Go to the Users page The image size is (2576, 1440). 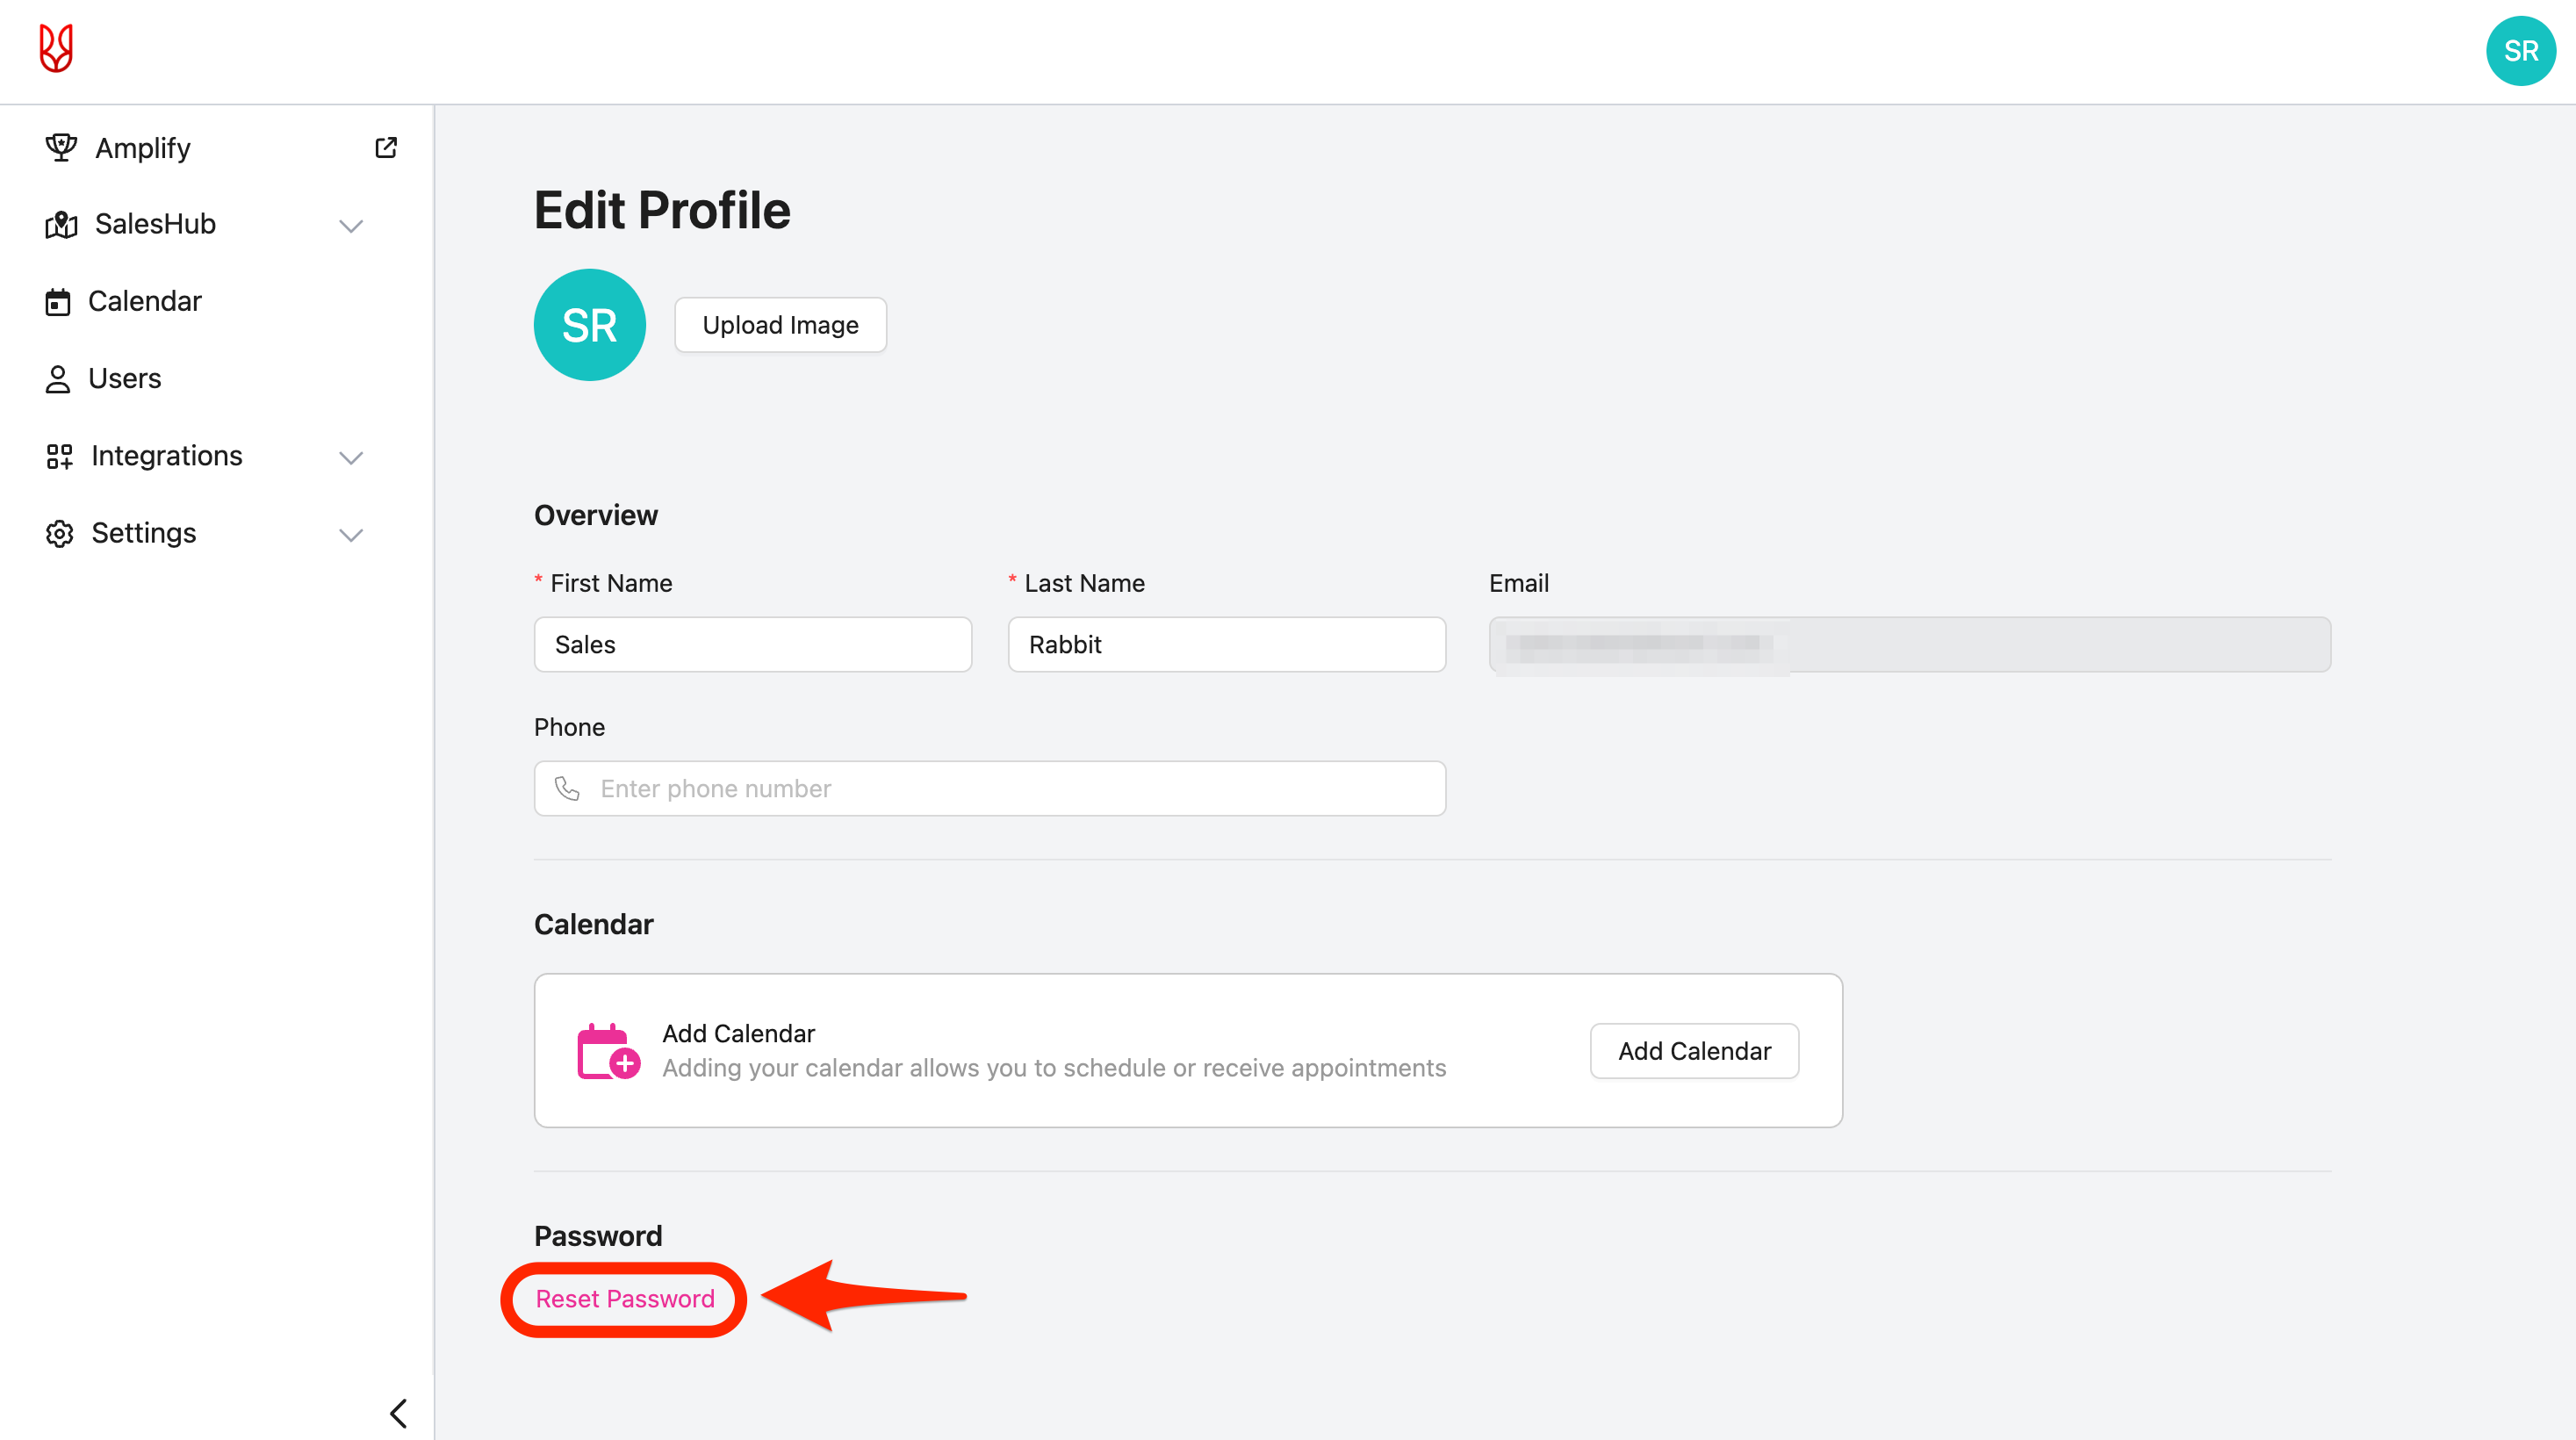(124, 379)
